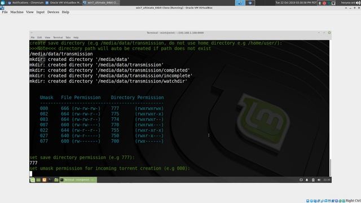Viewport: 361px width, 203px height.
Task: Open the Terminal window's Terminal menu
Action: click(58, 38)
